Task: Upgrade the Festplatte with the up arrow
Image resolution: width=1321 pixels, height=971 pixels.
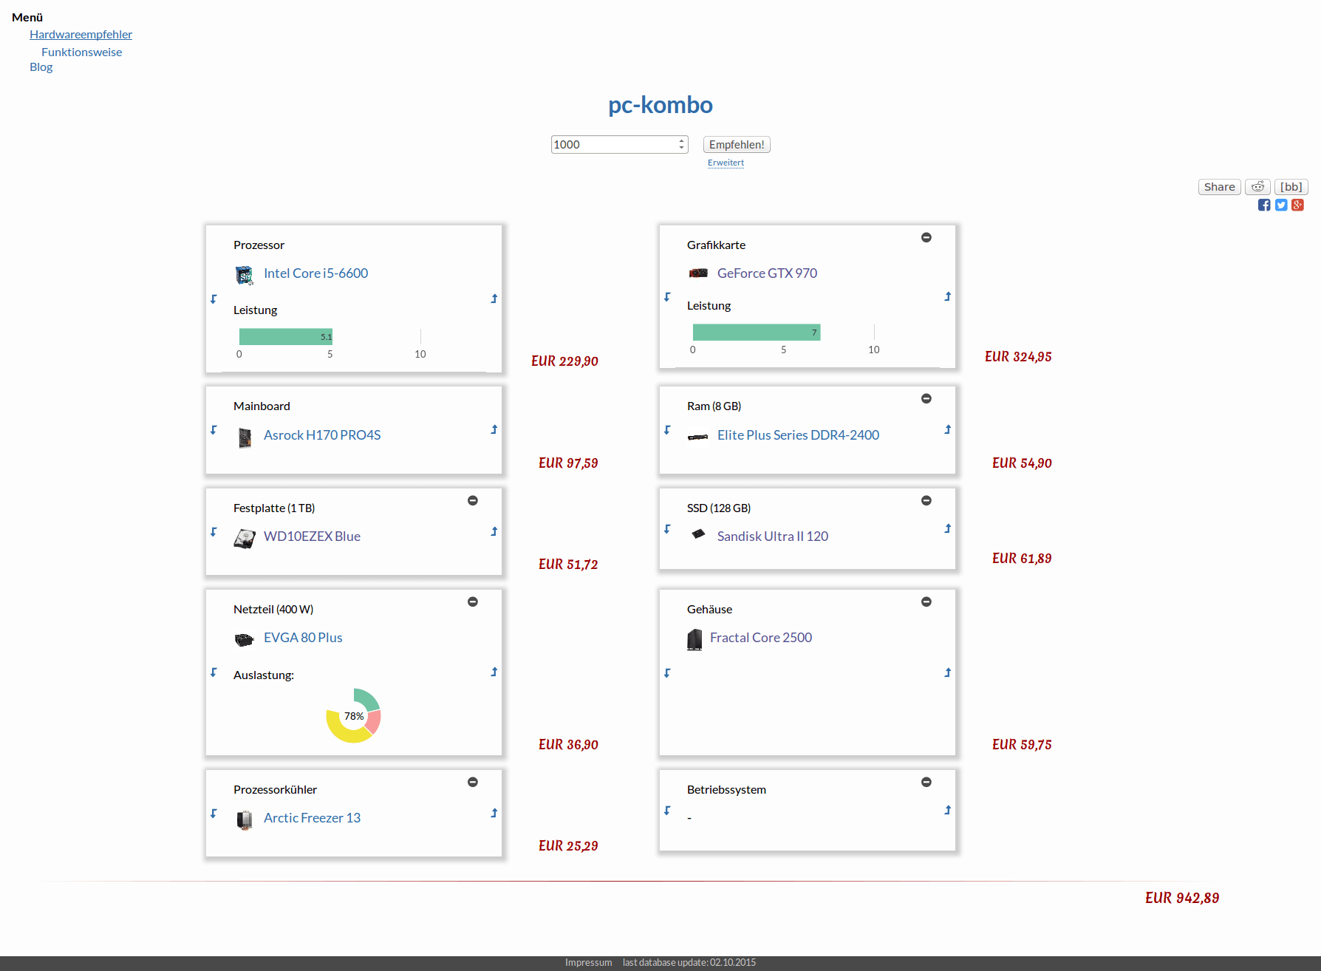Action: tap(494, 531)
